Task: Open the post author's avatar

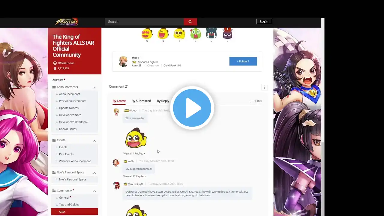Action: coord(123,61)
